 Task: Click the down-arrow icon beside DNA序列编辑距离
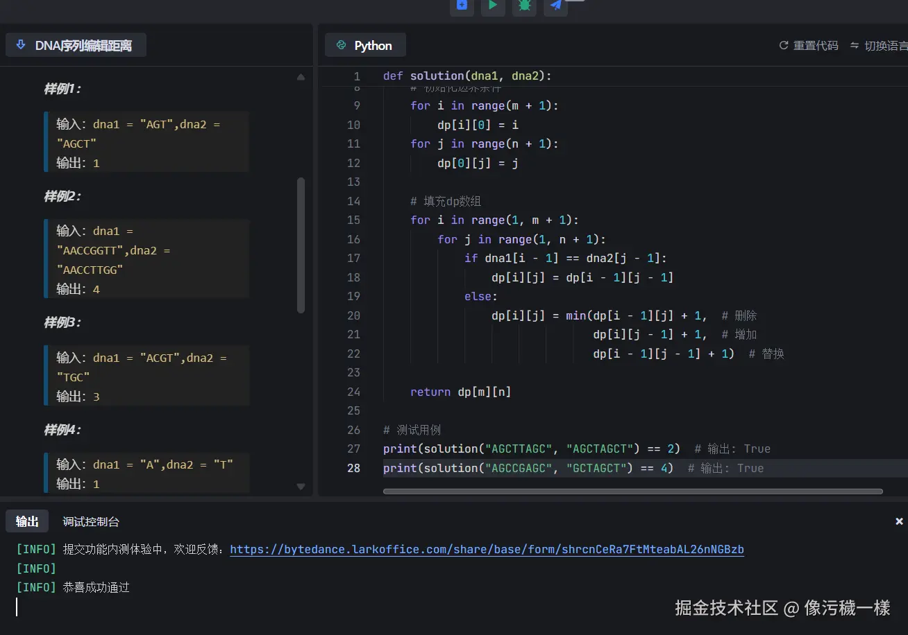21,46
